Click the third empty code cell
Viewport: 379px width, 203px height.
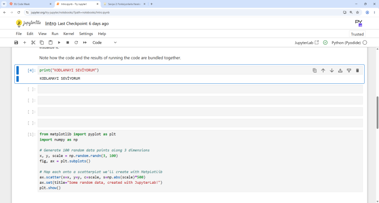click(200, 112)
